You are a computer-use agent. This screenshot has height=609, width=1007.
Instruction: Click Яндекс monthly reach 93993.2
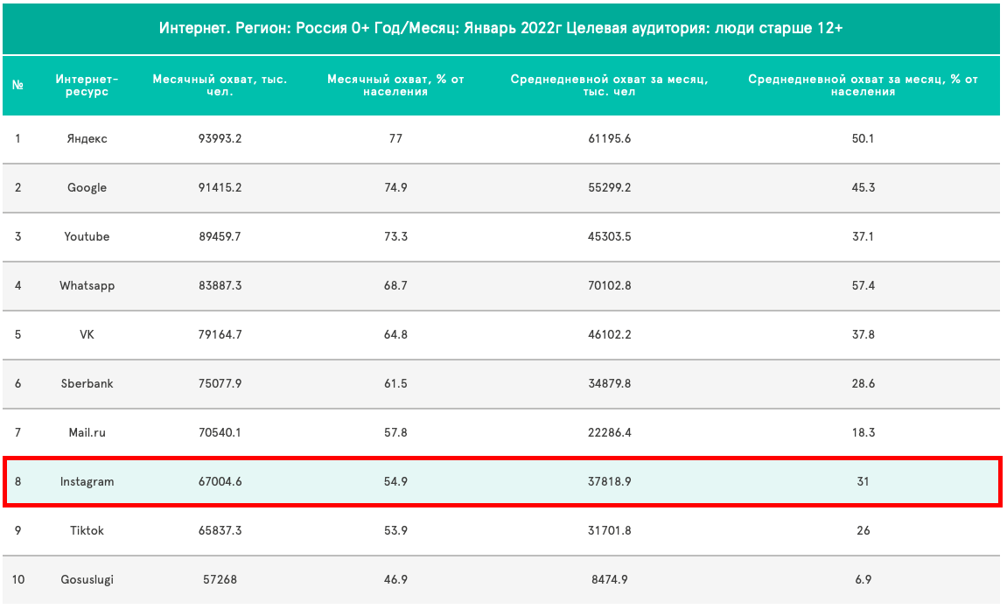click(220, 139)
